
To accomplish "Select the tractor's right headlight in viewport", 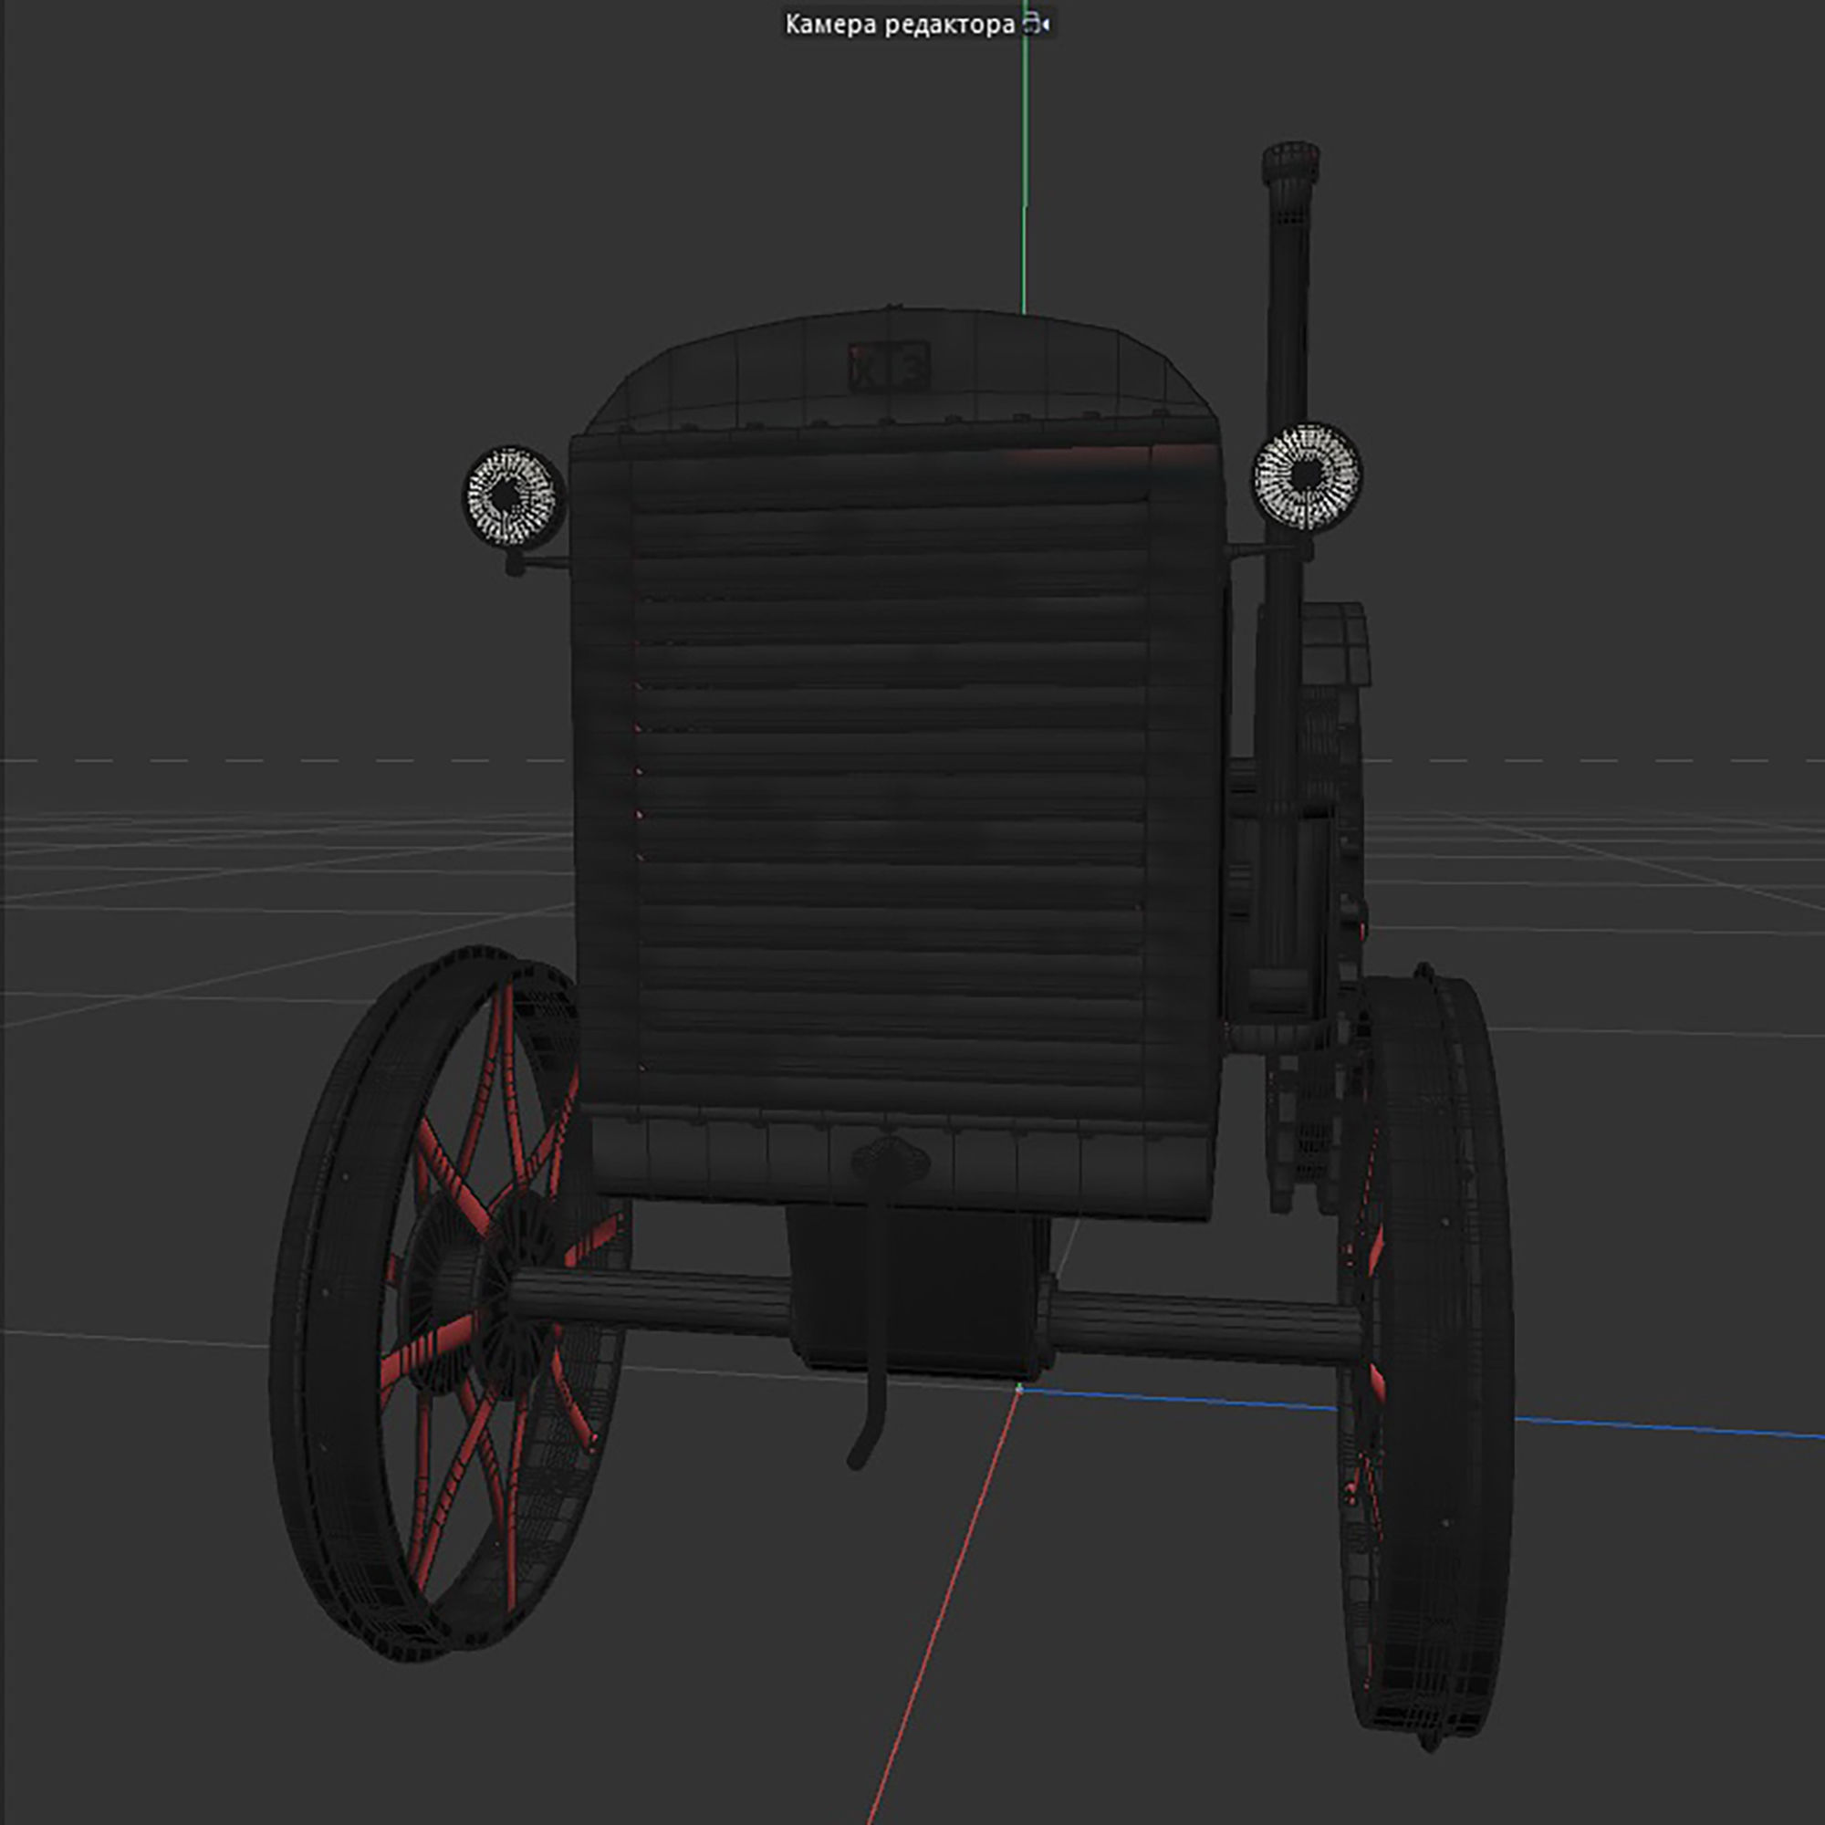I will click(1308, 476).
